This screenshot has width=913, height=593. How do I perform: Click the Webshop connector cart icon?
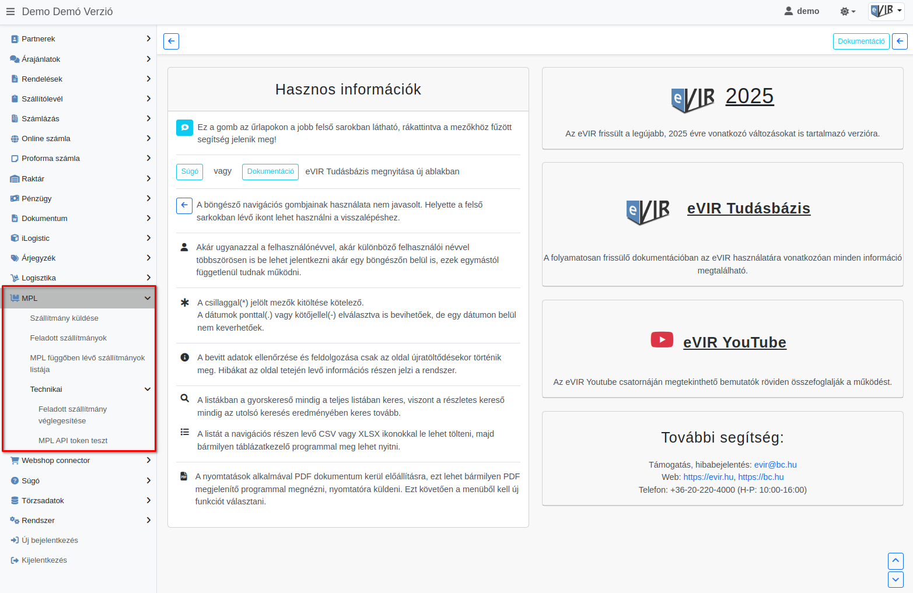point(15,461)
